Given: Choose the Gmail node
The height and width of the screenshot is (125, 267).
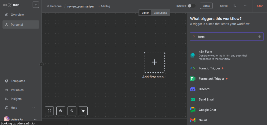Looking at the screenshot, I should (x=203, y=120).
